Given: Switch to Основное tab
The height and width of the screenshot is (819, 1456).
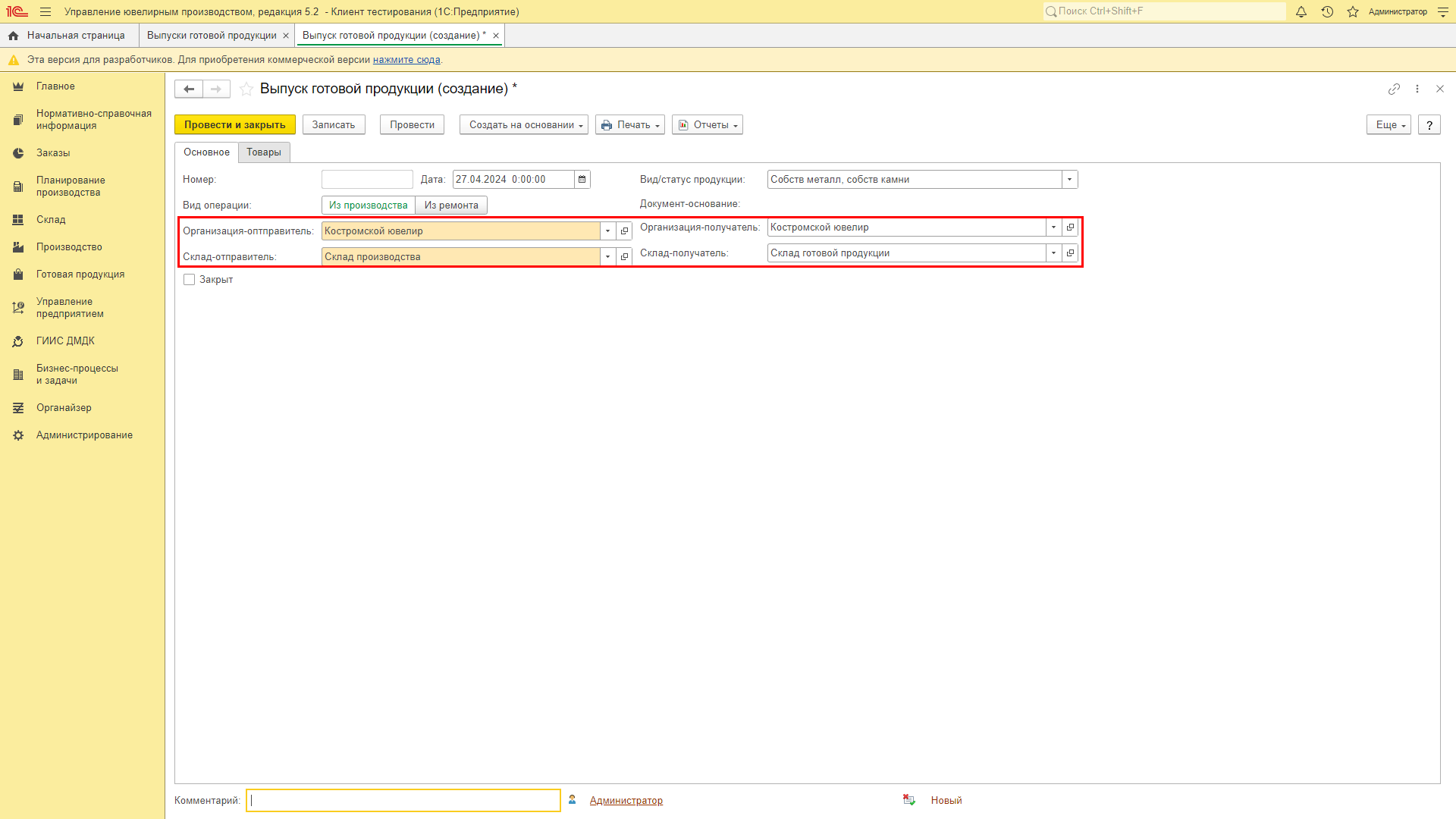Looking at the screenshot, I should click(x=206, y=152).
